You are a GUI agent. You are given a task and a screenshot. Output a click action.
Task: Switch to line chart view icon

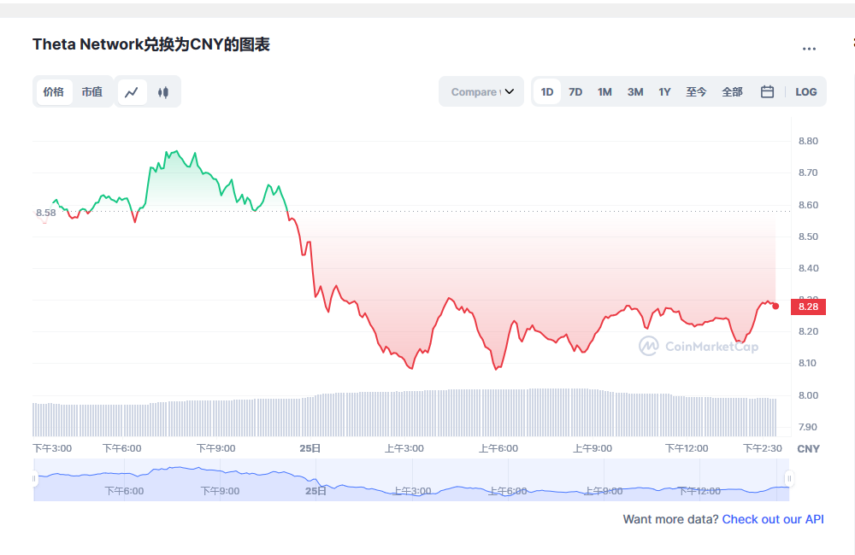click(132, 92)
